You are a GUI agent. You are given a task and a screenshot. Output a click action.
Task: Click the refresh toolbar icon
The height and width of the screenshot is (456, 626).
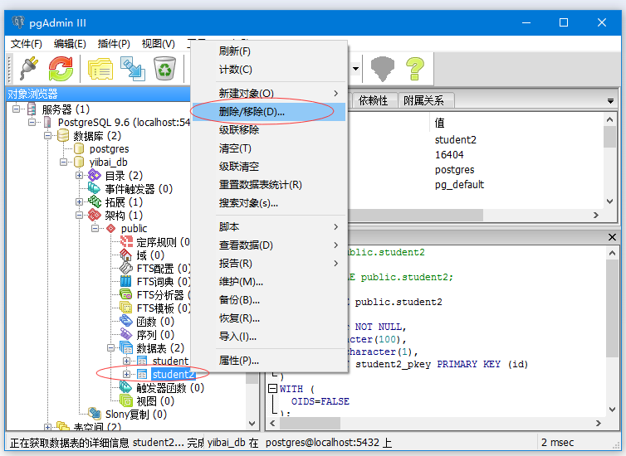[x=61, y=68]
